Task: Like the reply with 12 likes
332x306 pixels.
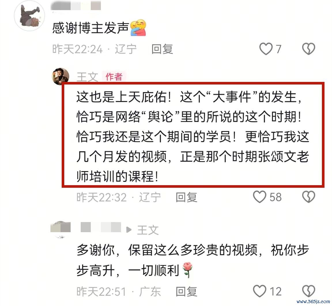Action: [x=260, y=291]
